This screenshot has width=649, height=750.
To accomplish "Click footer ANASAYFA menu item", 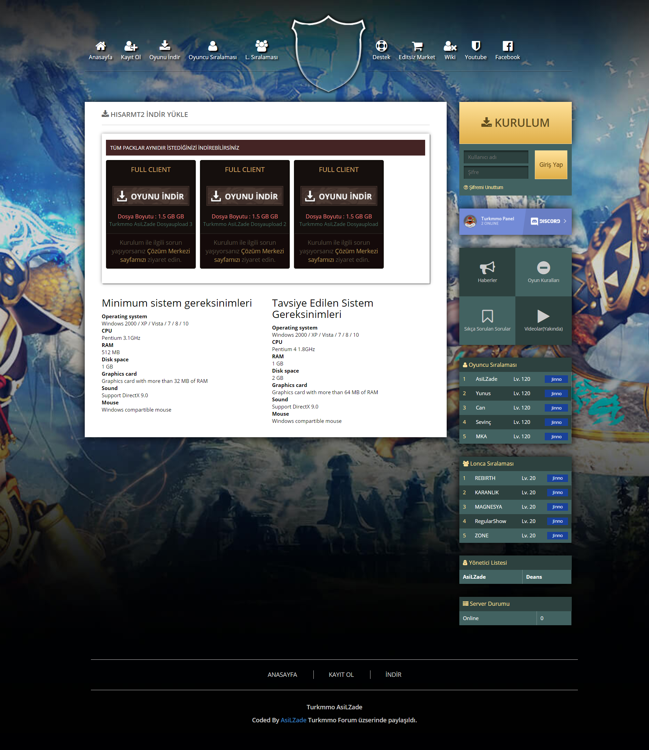I will [x=282, y=675].
